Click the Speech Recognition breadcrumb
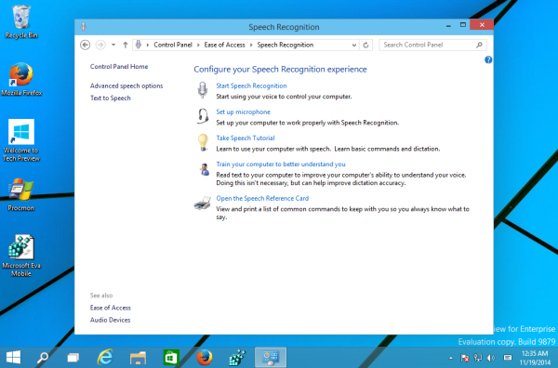558x368 pixels. tap(286, 45)
